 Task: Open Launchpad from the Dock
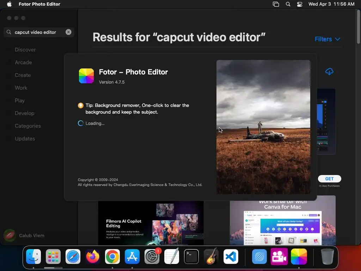pyautogui.click(x=53, y=257)
